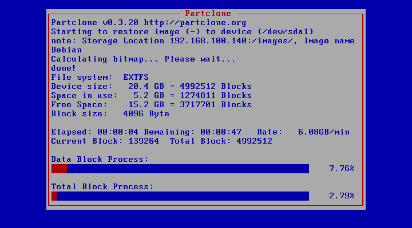The height and width of the screenshot is (228, 412).
Task: Click the Debian image name
Action: [x=66, y=50]
